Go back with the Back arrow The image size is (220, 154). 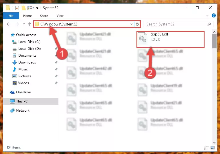pos(9,24)
